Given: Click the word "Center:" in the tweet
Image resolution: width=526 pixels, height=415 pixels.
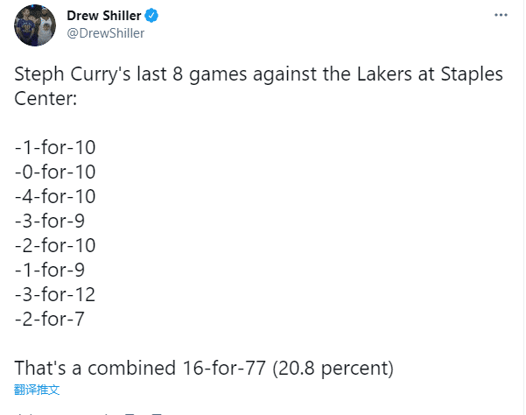Looking at the screenshot, I should [x=46, y=98].
